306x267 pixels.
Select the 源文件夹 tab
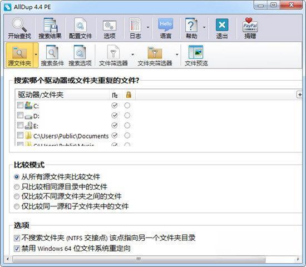pyautogui.click(x=19, y=55)
